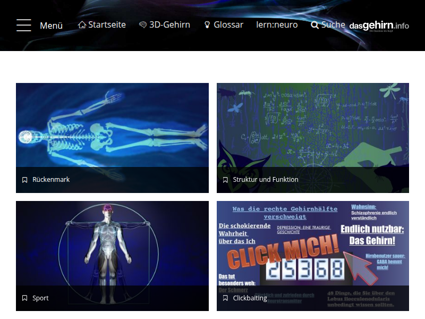The width and height of the screenshot is (425, 319).
Task: Click the lightbulb icon beside Glossar
Action: (x=207, y=25)
